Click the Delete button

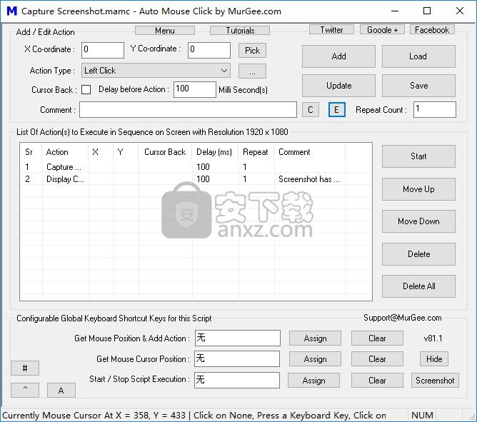pyautogui.click(x=418, y=254)
